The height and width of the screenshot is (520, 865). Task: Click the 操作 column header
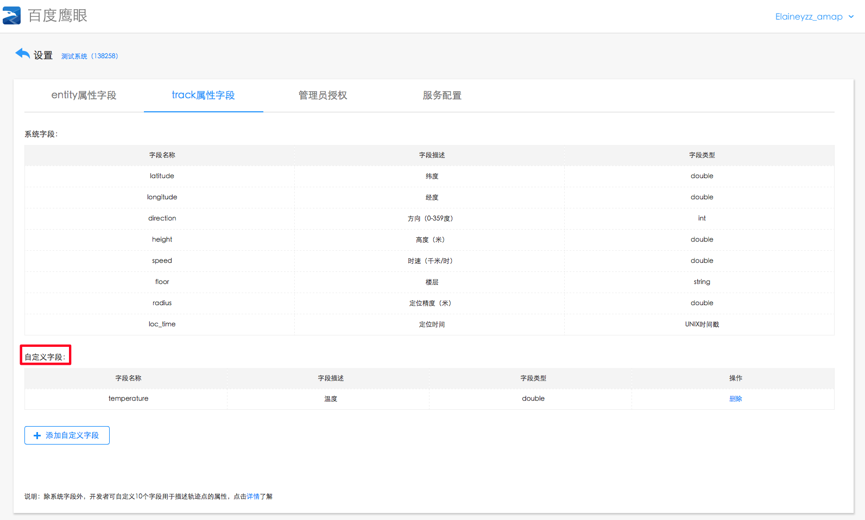point(735,378)
